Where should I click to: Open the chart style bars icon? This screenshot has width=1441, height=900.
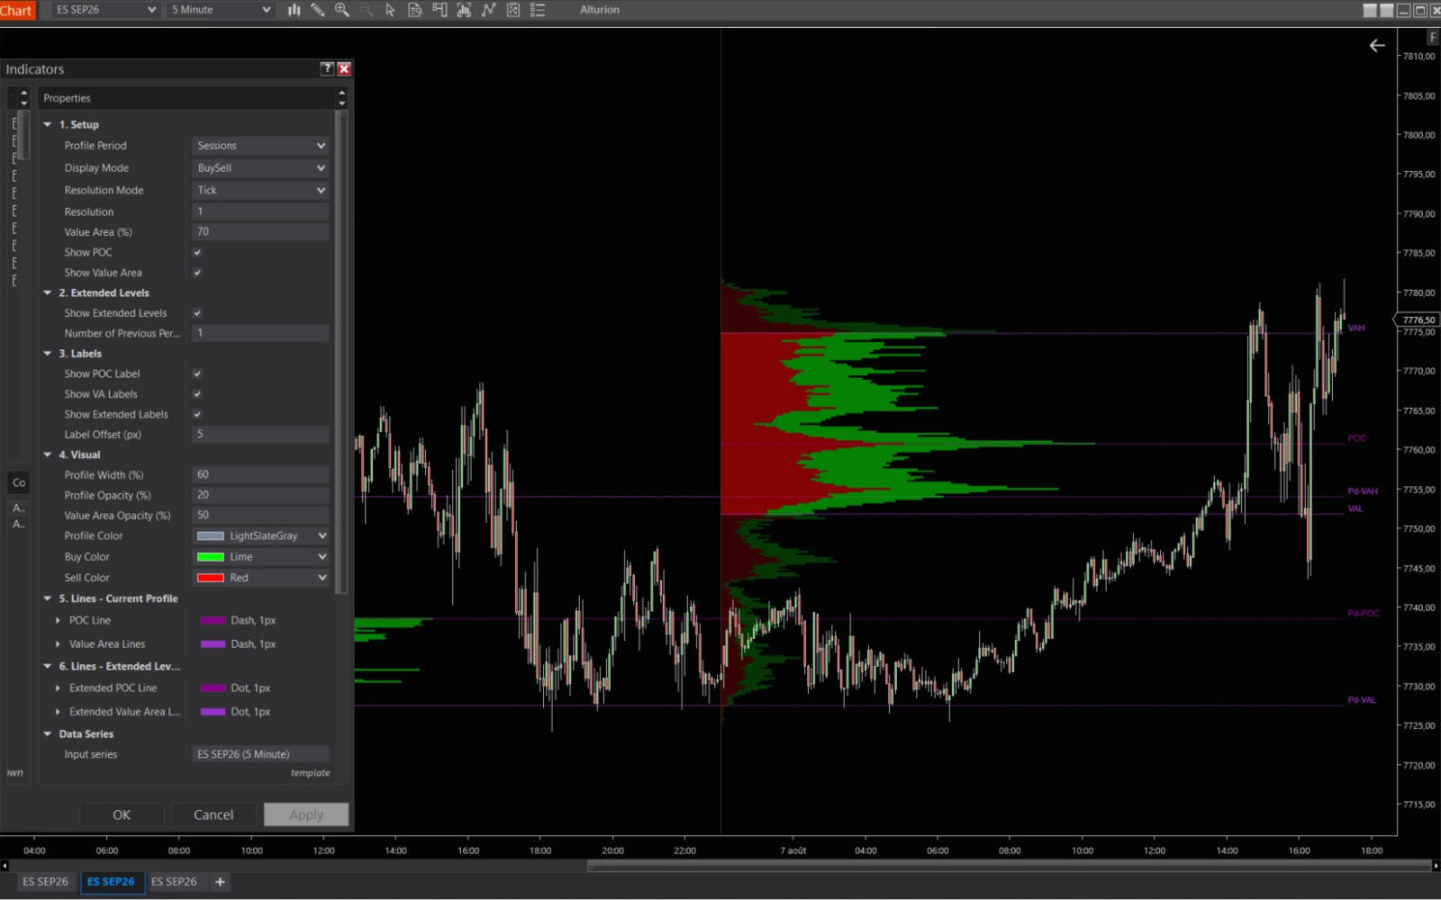pyautogui.click(x=294, y=10)
